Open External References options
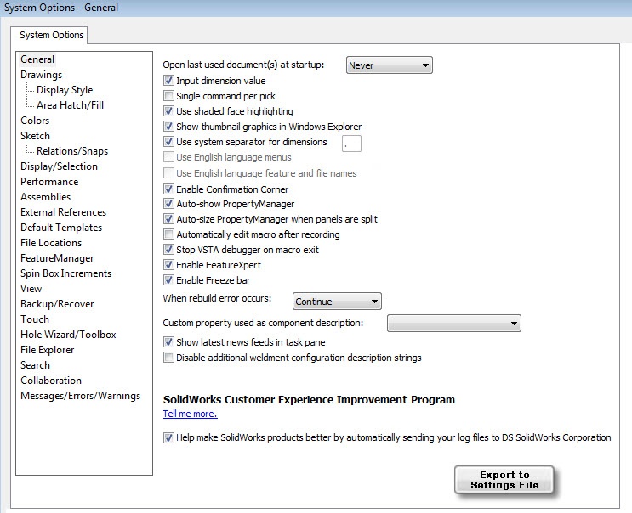 (x=64, y=212)
